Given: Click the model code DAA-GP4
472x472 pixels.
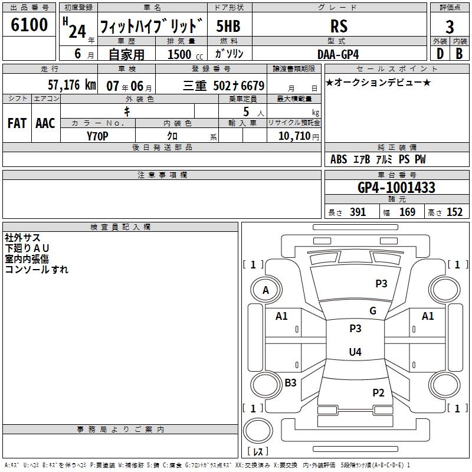Looking at the screenshot, I should tap(338, 54).
